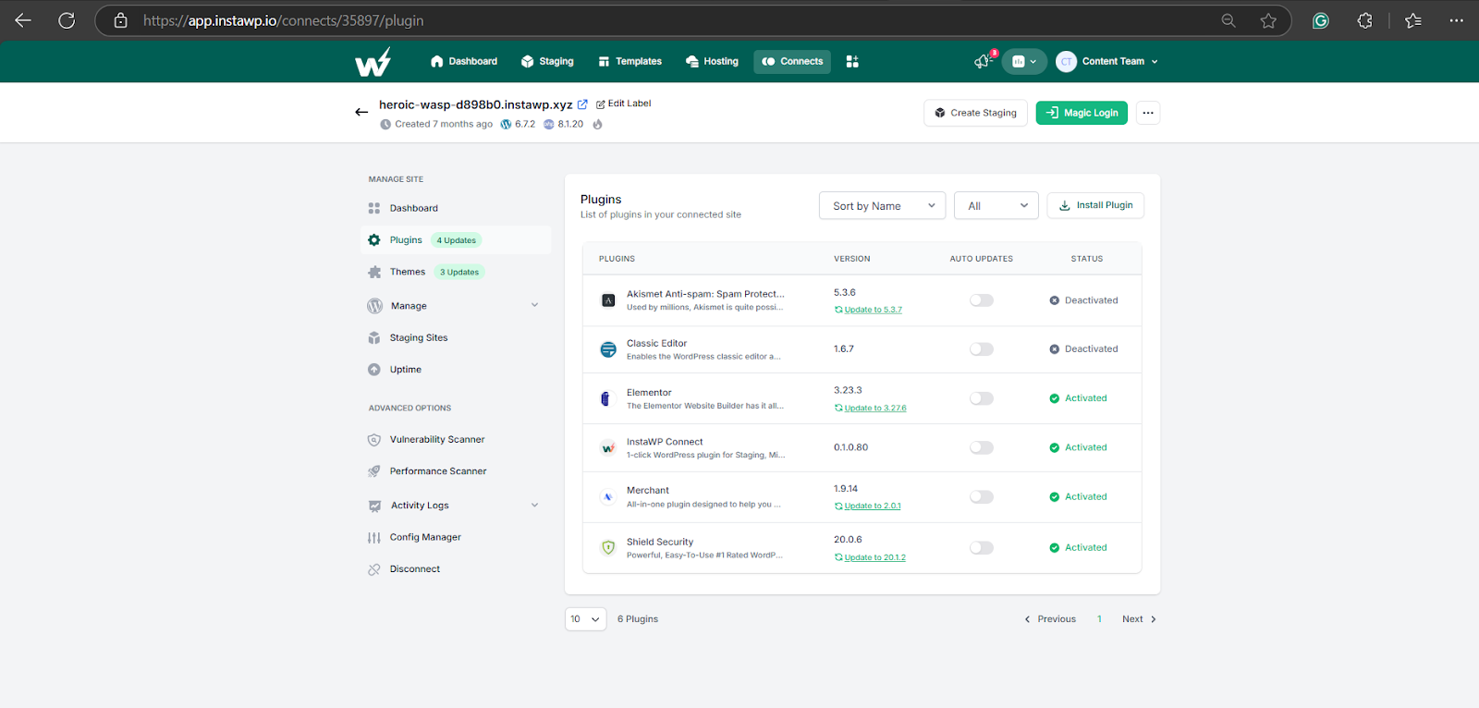
Task: Click the flame icon beside PHP version
Action: point(597,124)
